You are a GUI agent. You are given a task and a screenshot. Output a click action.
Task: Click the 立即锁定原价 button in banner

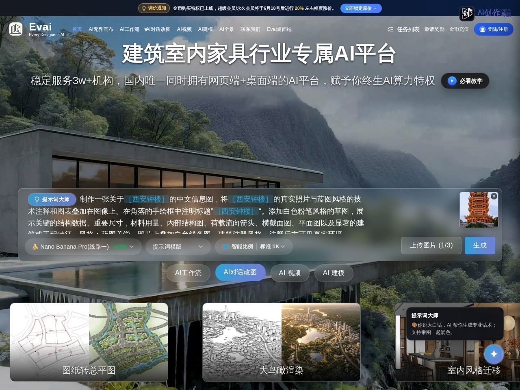361,8
